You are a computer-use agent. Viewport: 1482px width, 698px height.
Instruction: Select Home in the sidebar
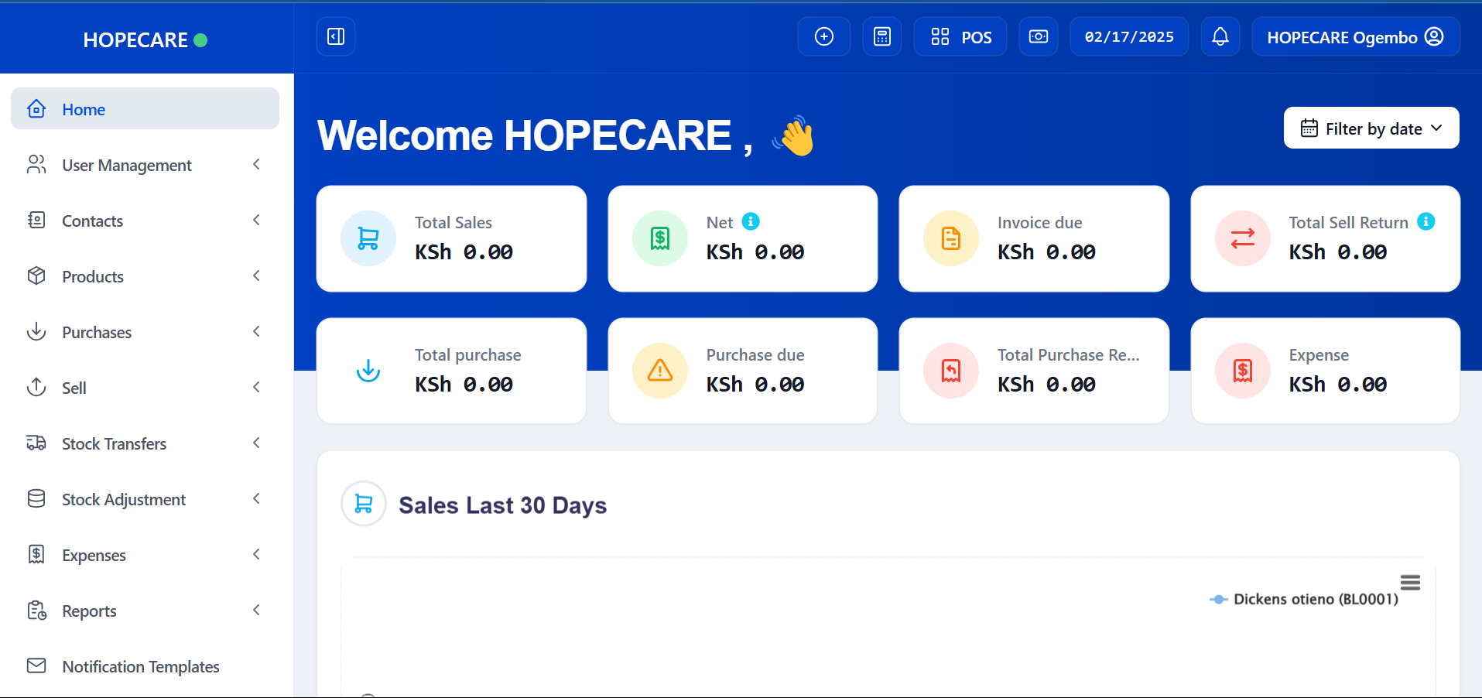tap(145, 108)
